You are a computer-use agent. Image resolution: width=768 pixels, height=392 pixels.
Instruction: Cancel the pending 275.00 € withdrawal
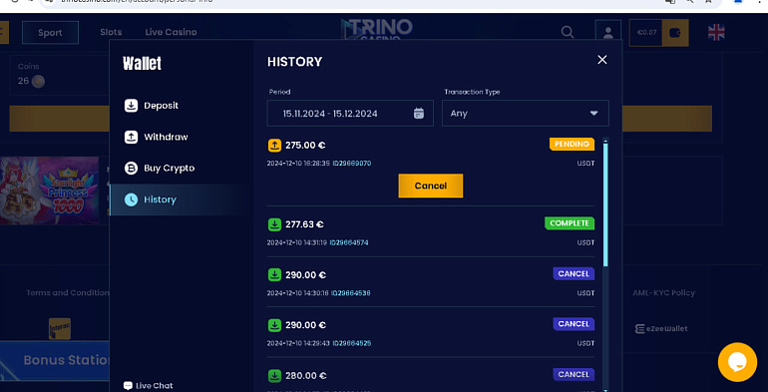click(431, 186)
